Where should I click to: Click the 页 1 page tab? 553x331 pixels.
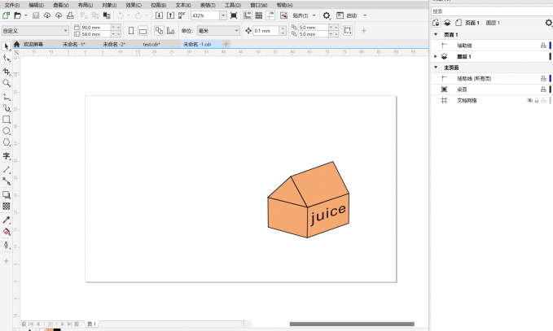pyautogui.click(x=92, y=324)
